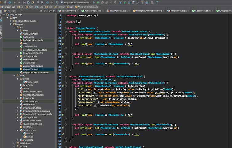
Task: Click the VCS revert rollback icon
Action: (x=137, y=2)
